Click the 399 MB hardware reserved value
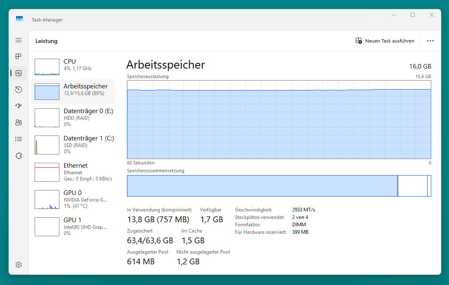 [301, 232]
